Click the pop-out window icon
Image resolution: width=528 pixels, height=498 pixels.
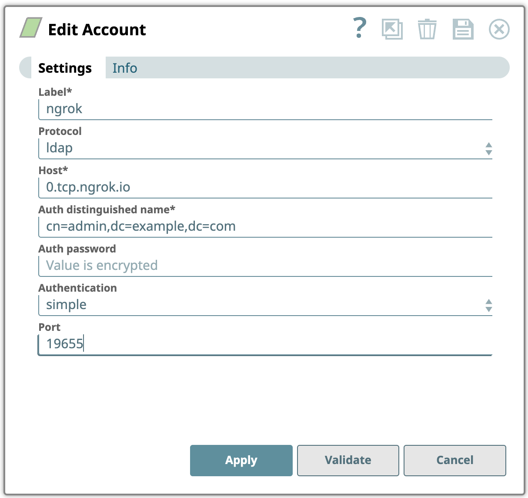pos(392,29)
